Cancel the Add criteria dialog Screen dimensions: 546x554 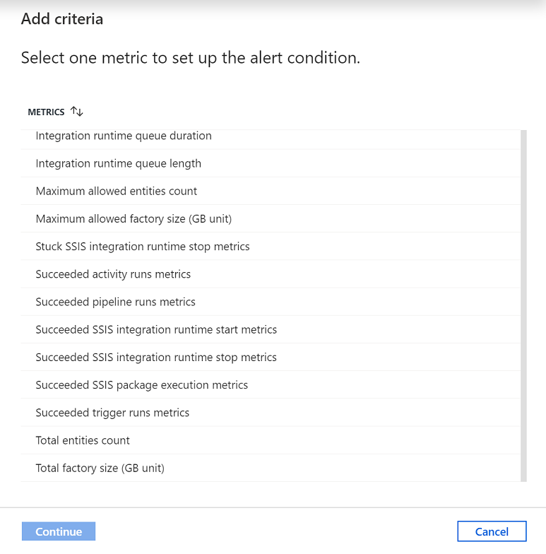pos(492,531)
